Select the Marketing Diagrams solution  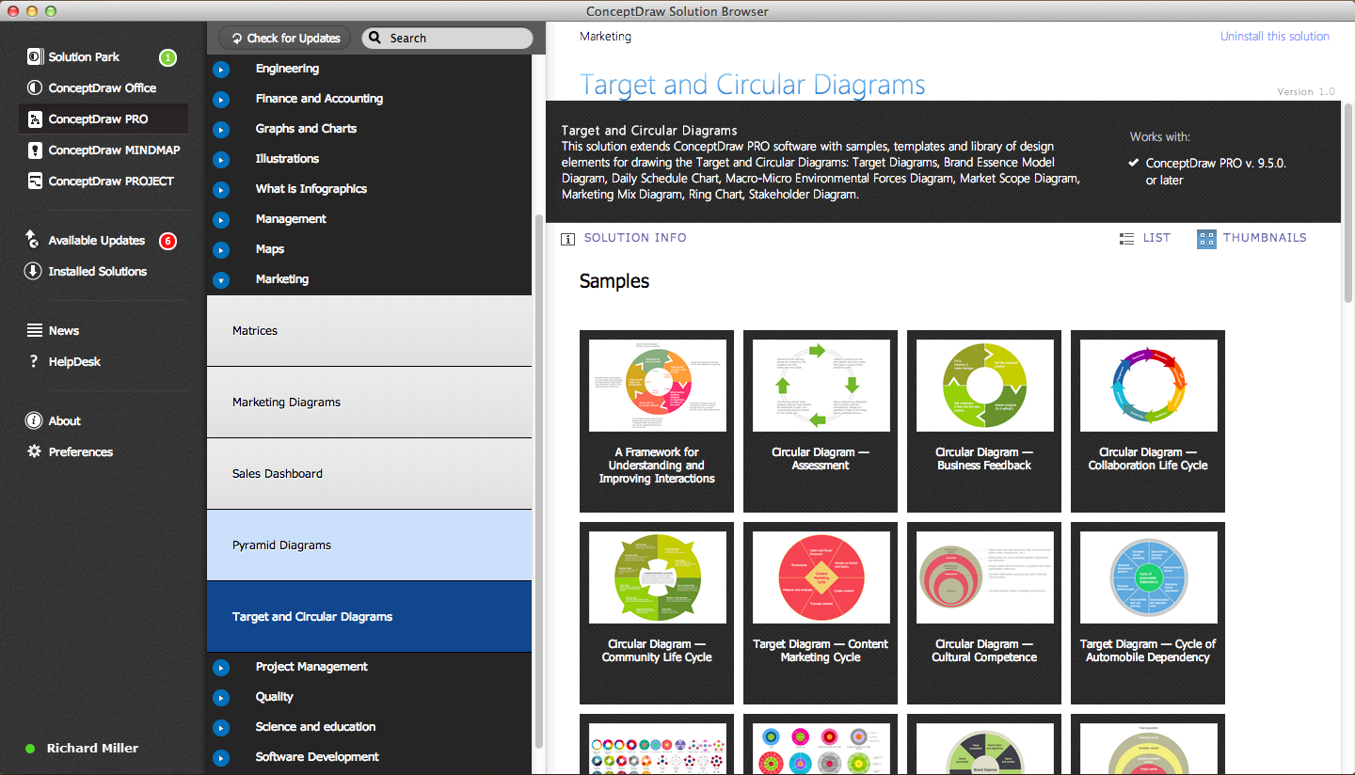pyautogui.click(x=369, y=403)
